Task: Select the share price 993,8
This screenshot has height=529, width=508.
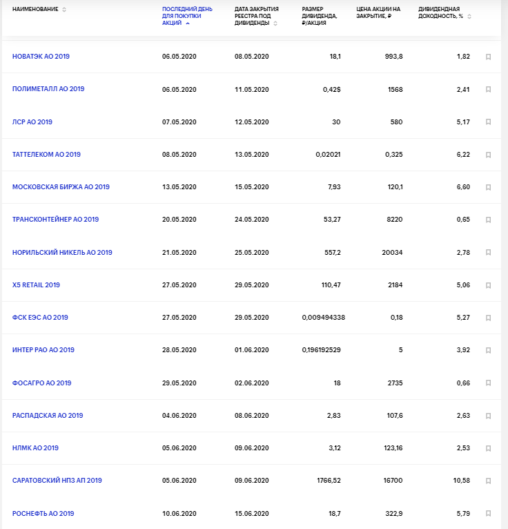Action: tap(393, 57)
